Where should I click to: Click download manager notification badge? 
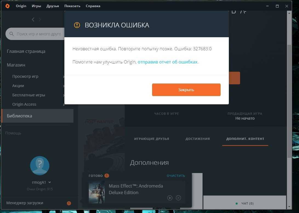(x=69, y=203)
